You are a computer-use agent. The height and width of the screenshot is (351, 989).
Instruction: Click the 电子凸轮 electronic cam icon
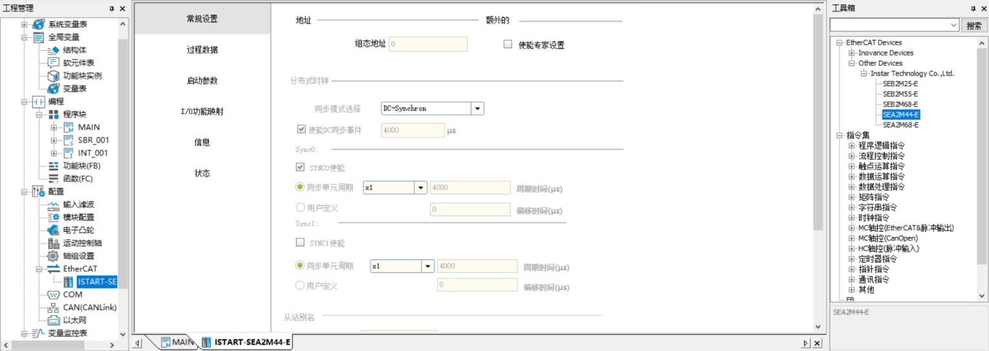(54, 230)
